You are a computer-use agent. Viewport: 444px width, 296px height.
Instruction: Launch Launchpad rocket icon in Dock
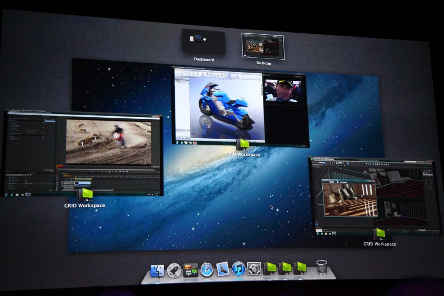(174, 270)
